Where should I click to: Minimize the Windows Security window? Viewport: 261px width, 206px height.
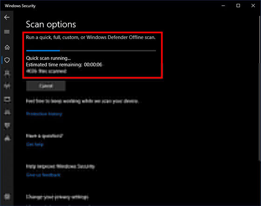point(223,6)
